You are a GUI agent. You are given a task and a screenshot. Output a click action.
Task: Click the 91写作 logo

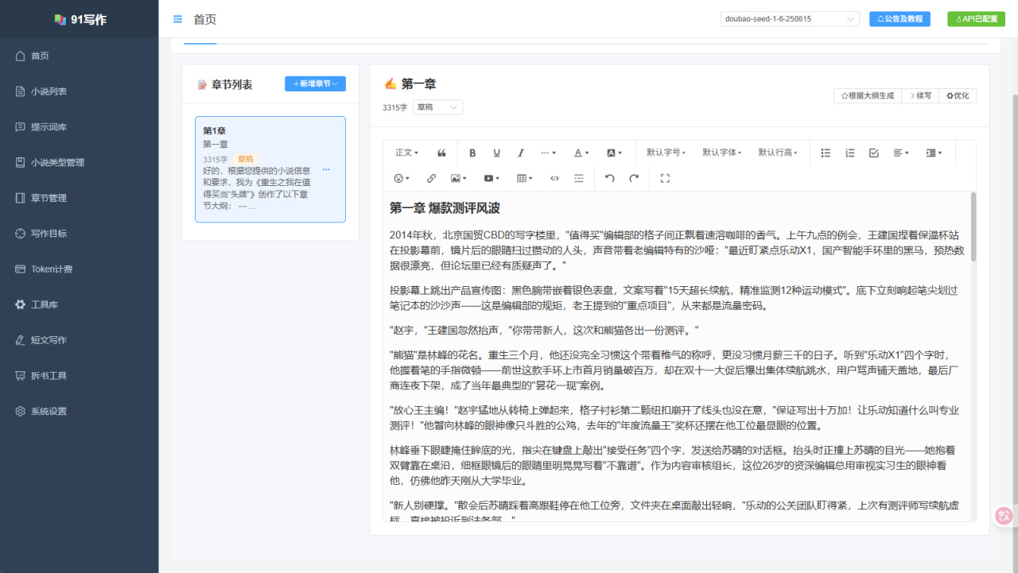[80, 19]
